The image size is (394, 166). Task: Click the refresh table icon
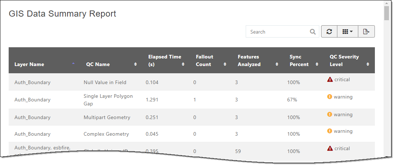[329, 32]
